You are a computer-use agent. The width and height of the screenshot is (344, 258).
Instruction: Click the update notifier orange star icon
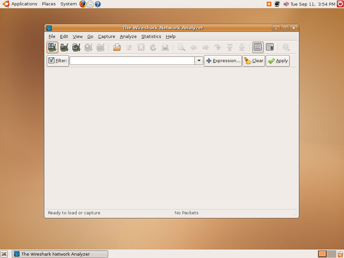pos(269,4)
